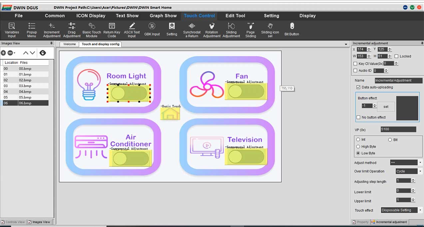Click the VP (0x) field showing 5100
The height and width of the screenshot is (227, 424).
coord(398,129)
